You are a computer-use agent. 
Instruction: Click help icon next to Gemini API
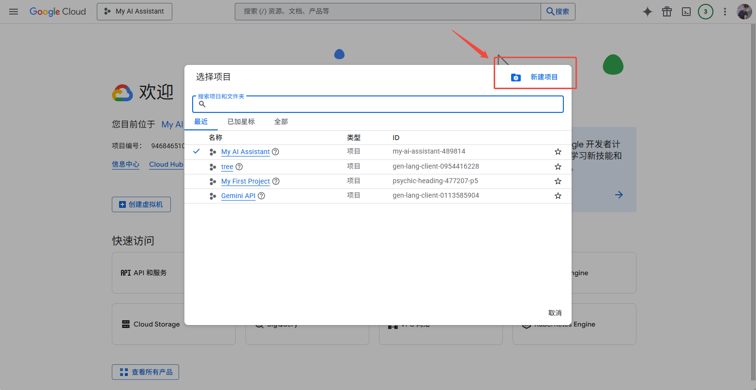[261, 196]
